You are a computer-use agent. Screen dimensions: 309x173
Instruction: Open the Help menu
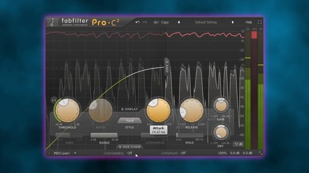pyautogui.click(x=249, y=23)
